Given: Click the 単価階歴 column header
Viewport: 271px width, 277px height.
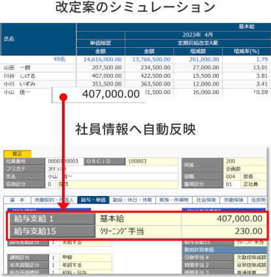Looking at the screenshot, I should click(101, 43).
